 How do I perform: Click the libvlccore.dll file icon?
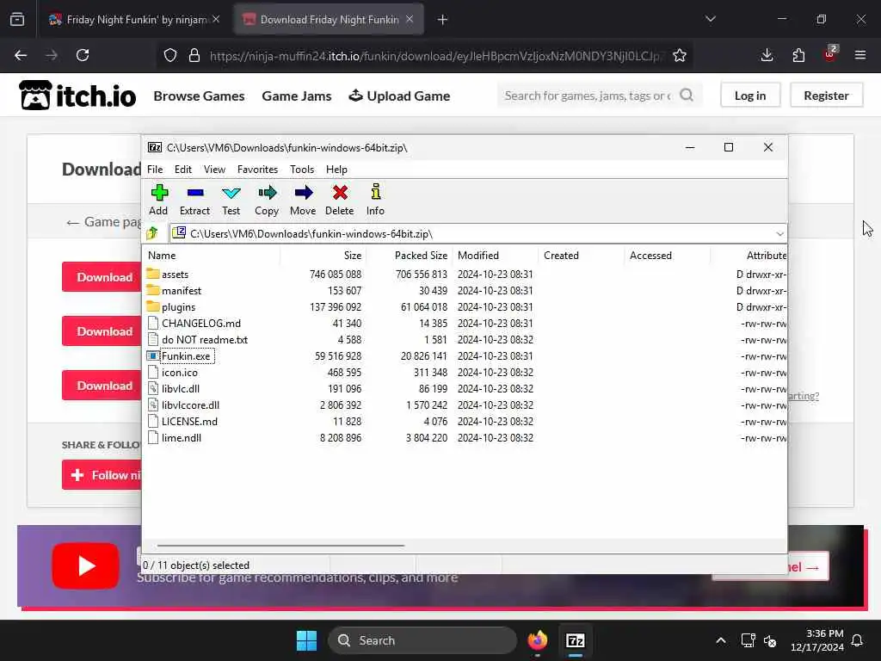click(153, 405)
